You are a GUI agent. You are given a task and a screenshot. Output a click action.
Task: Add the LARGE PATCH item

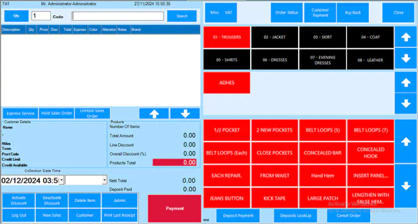[x=322, y=198]
